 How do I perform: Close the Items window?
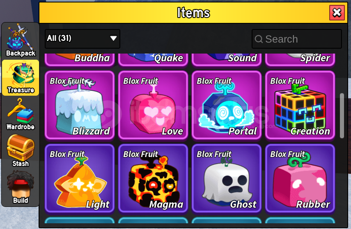tap(337, 13)
